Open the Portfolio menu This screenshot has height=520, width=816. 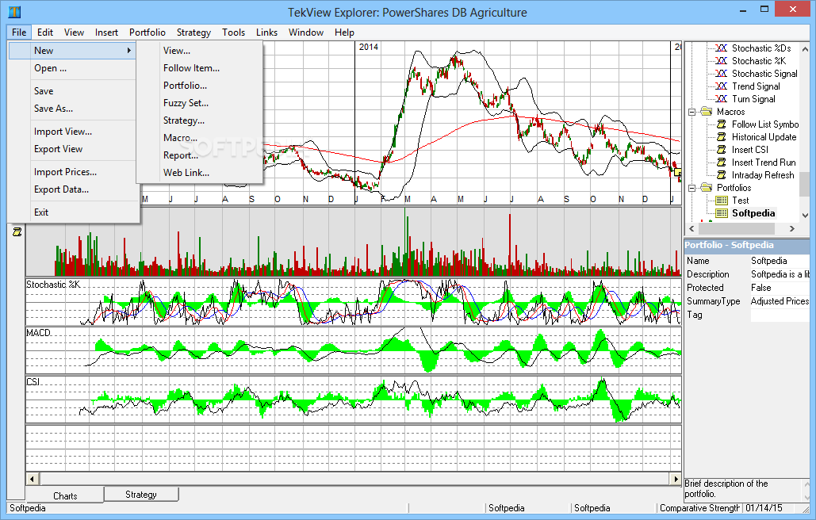(147, 32)
